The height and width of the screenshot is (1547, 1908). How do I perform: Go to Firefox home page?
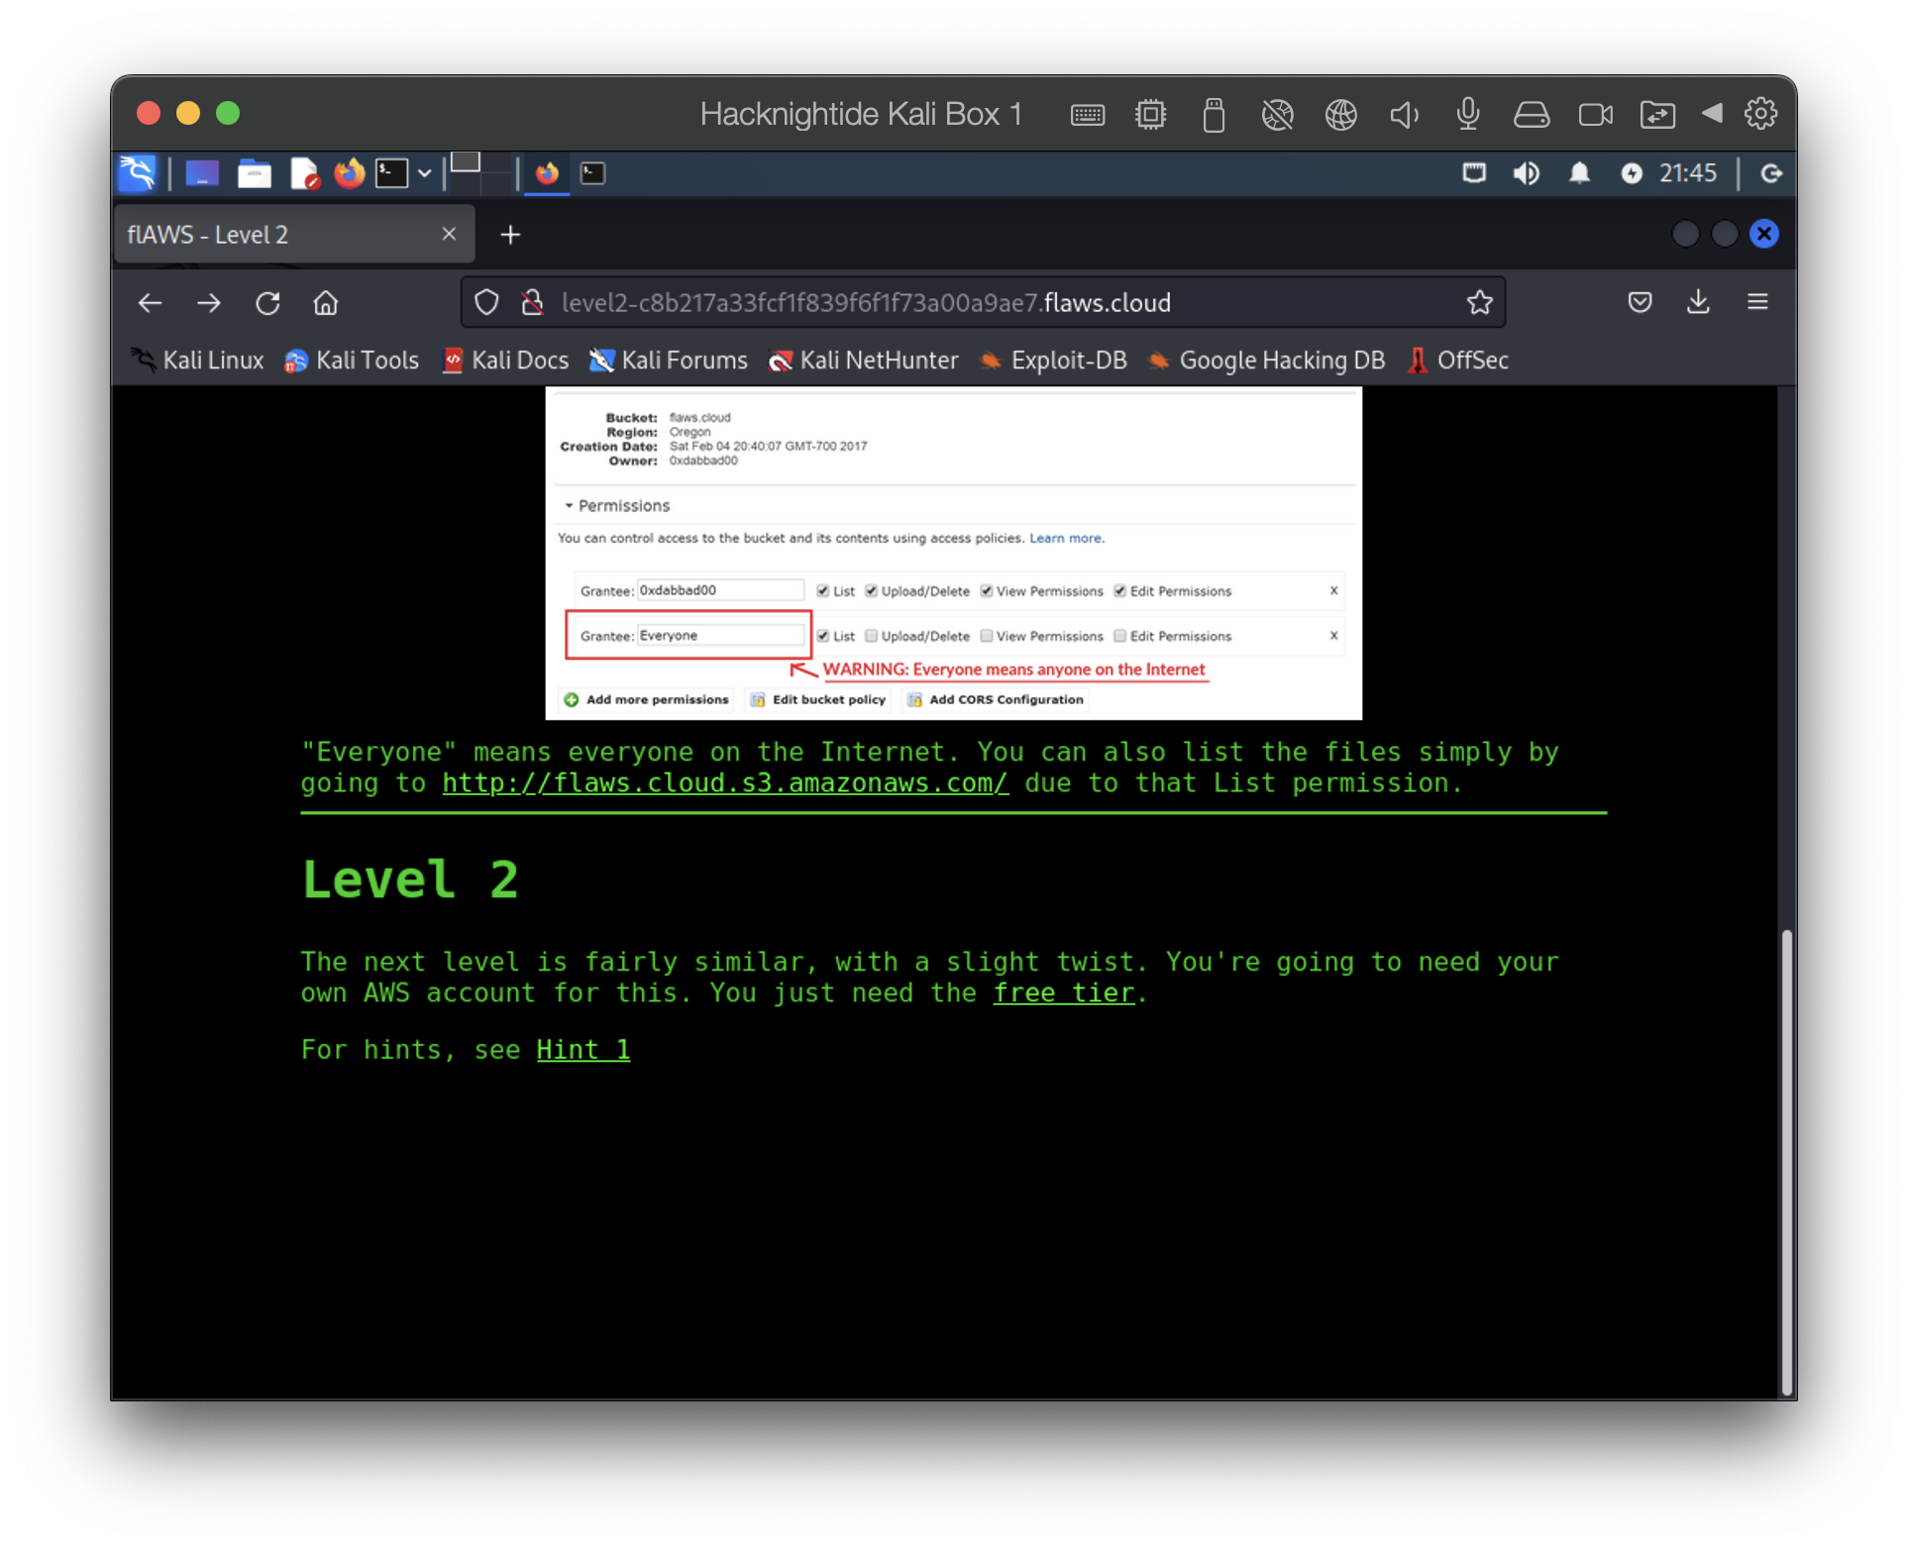pyautogui.click(x=326, y=303)
